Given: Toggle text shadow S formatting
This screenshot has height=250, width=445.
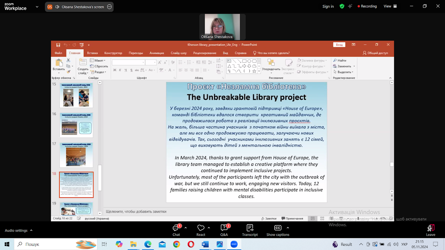Looking at the screenshot, I should (x=131, y=70).
